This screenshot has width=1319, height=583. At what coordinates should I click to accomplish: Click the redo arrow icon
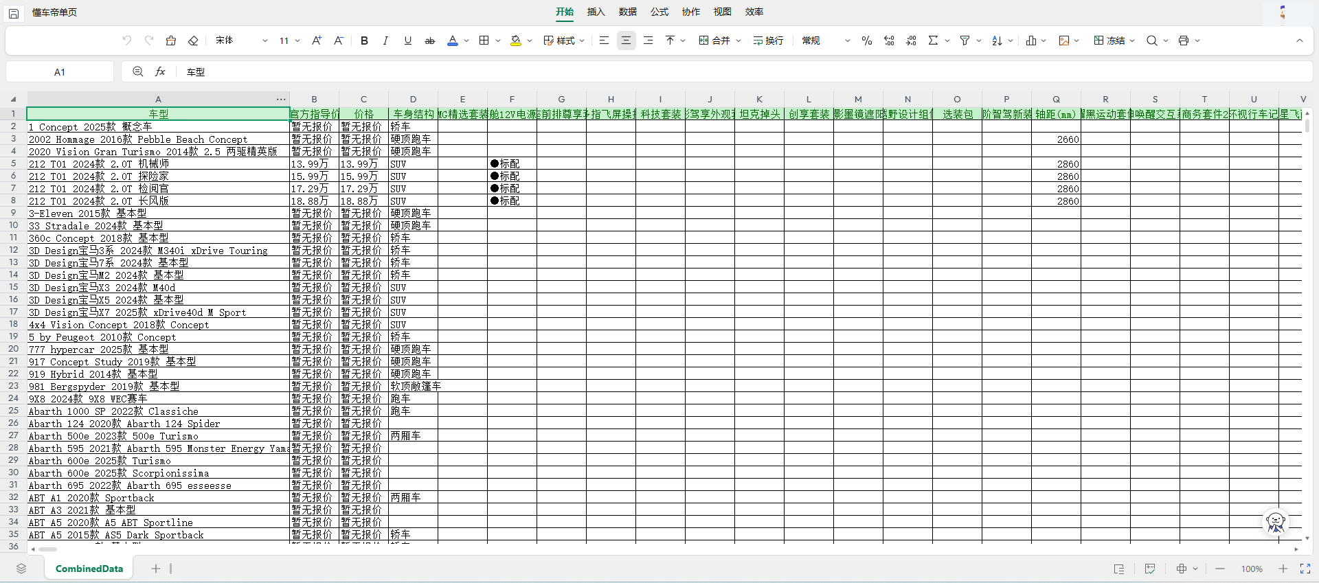coord(149,41)
